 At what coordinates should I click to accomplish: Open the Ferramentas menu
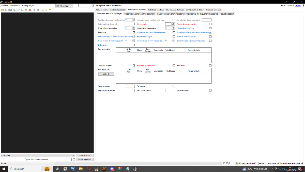[x=15, y=5]
